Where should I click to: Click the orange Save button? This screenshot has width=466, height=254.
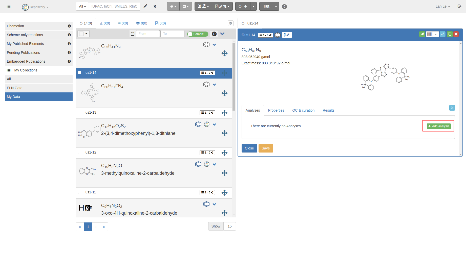click(x=266, y=148)
